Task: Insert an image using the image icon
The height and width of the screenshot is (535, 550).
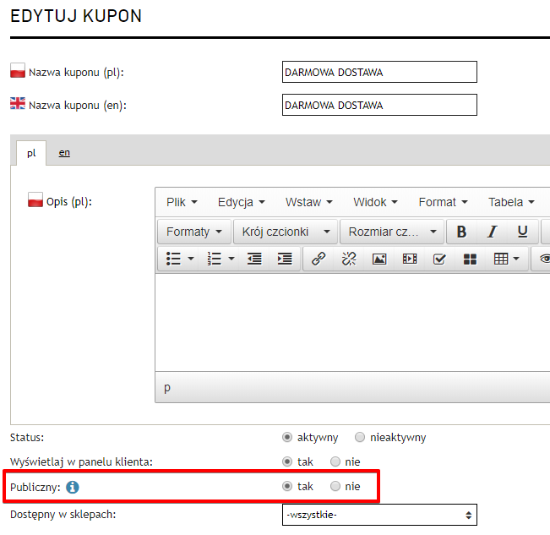Action: point(379,259)
